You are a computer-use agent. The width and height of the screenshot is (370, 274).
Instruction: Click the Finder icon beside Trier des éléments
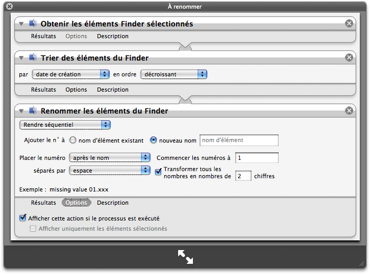(33, 58)
